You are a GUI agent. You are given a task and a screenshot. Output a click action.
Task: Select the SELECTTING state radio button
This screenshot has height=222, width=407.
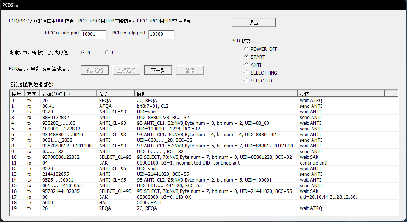(x=246, y=73)
